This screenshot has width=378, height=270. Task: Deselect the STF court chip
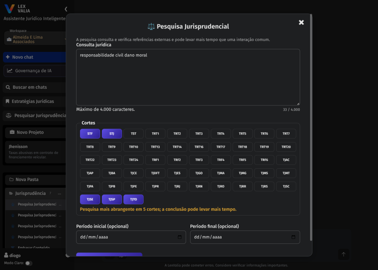90,134
